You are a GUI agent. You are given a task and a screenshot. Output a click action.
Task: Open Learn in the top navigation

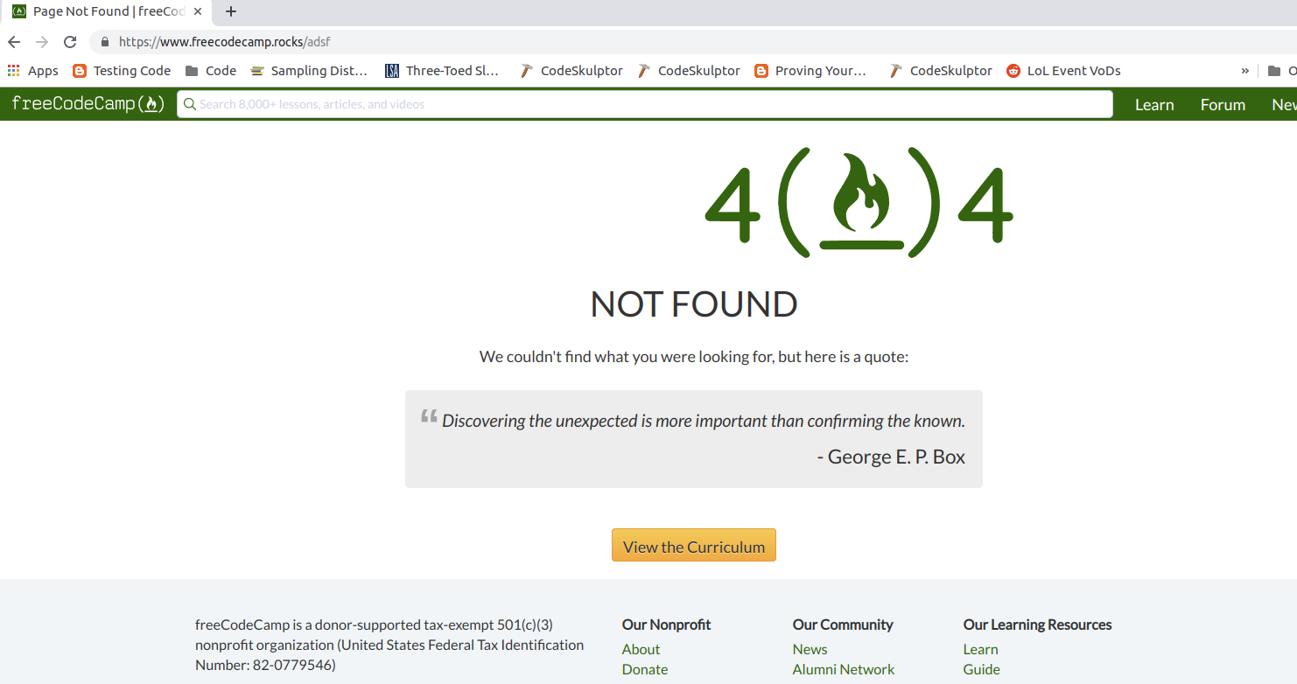click(1154, 105)
